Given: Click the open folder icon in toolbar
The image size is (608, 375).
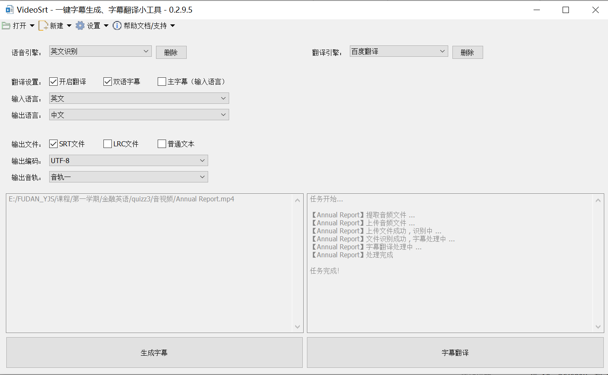Looking at the screenshot, I should click(7, 25).
